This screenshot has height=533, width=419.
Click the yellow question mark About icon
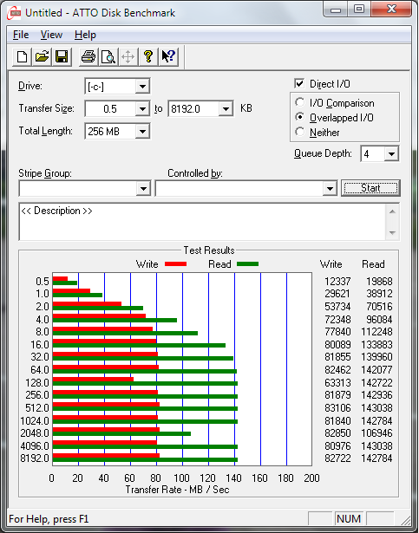[148, 56]
